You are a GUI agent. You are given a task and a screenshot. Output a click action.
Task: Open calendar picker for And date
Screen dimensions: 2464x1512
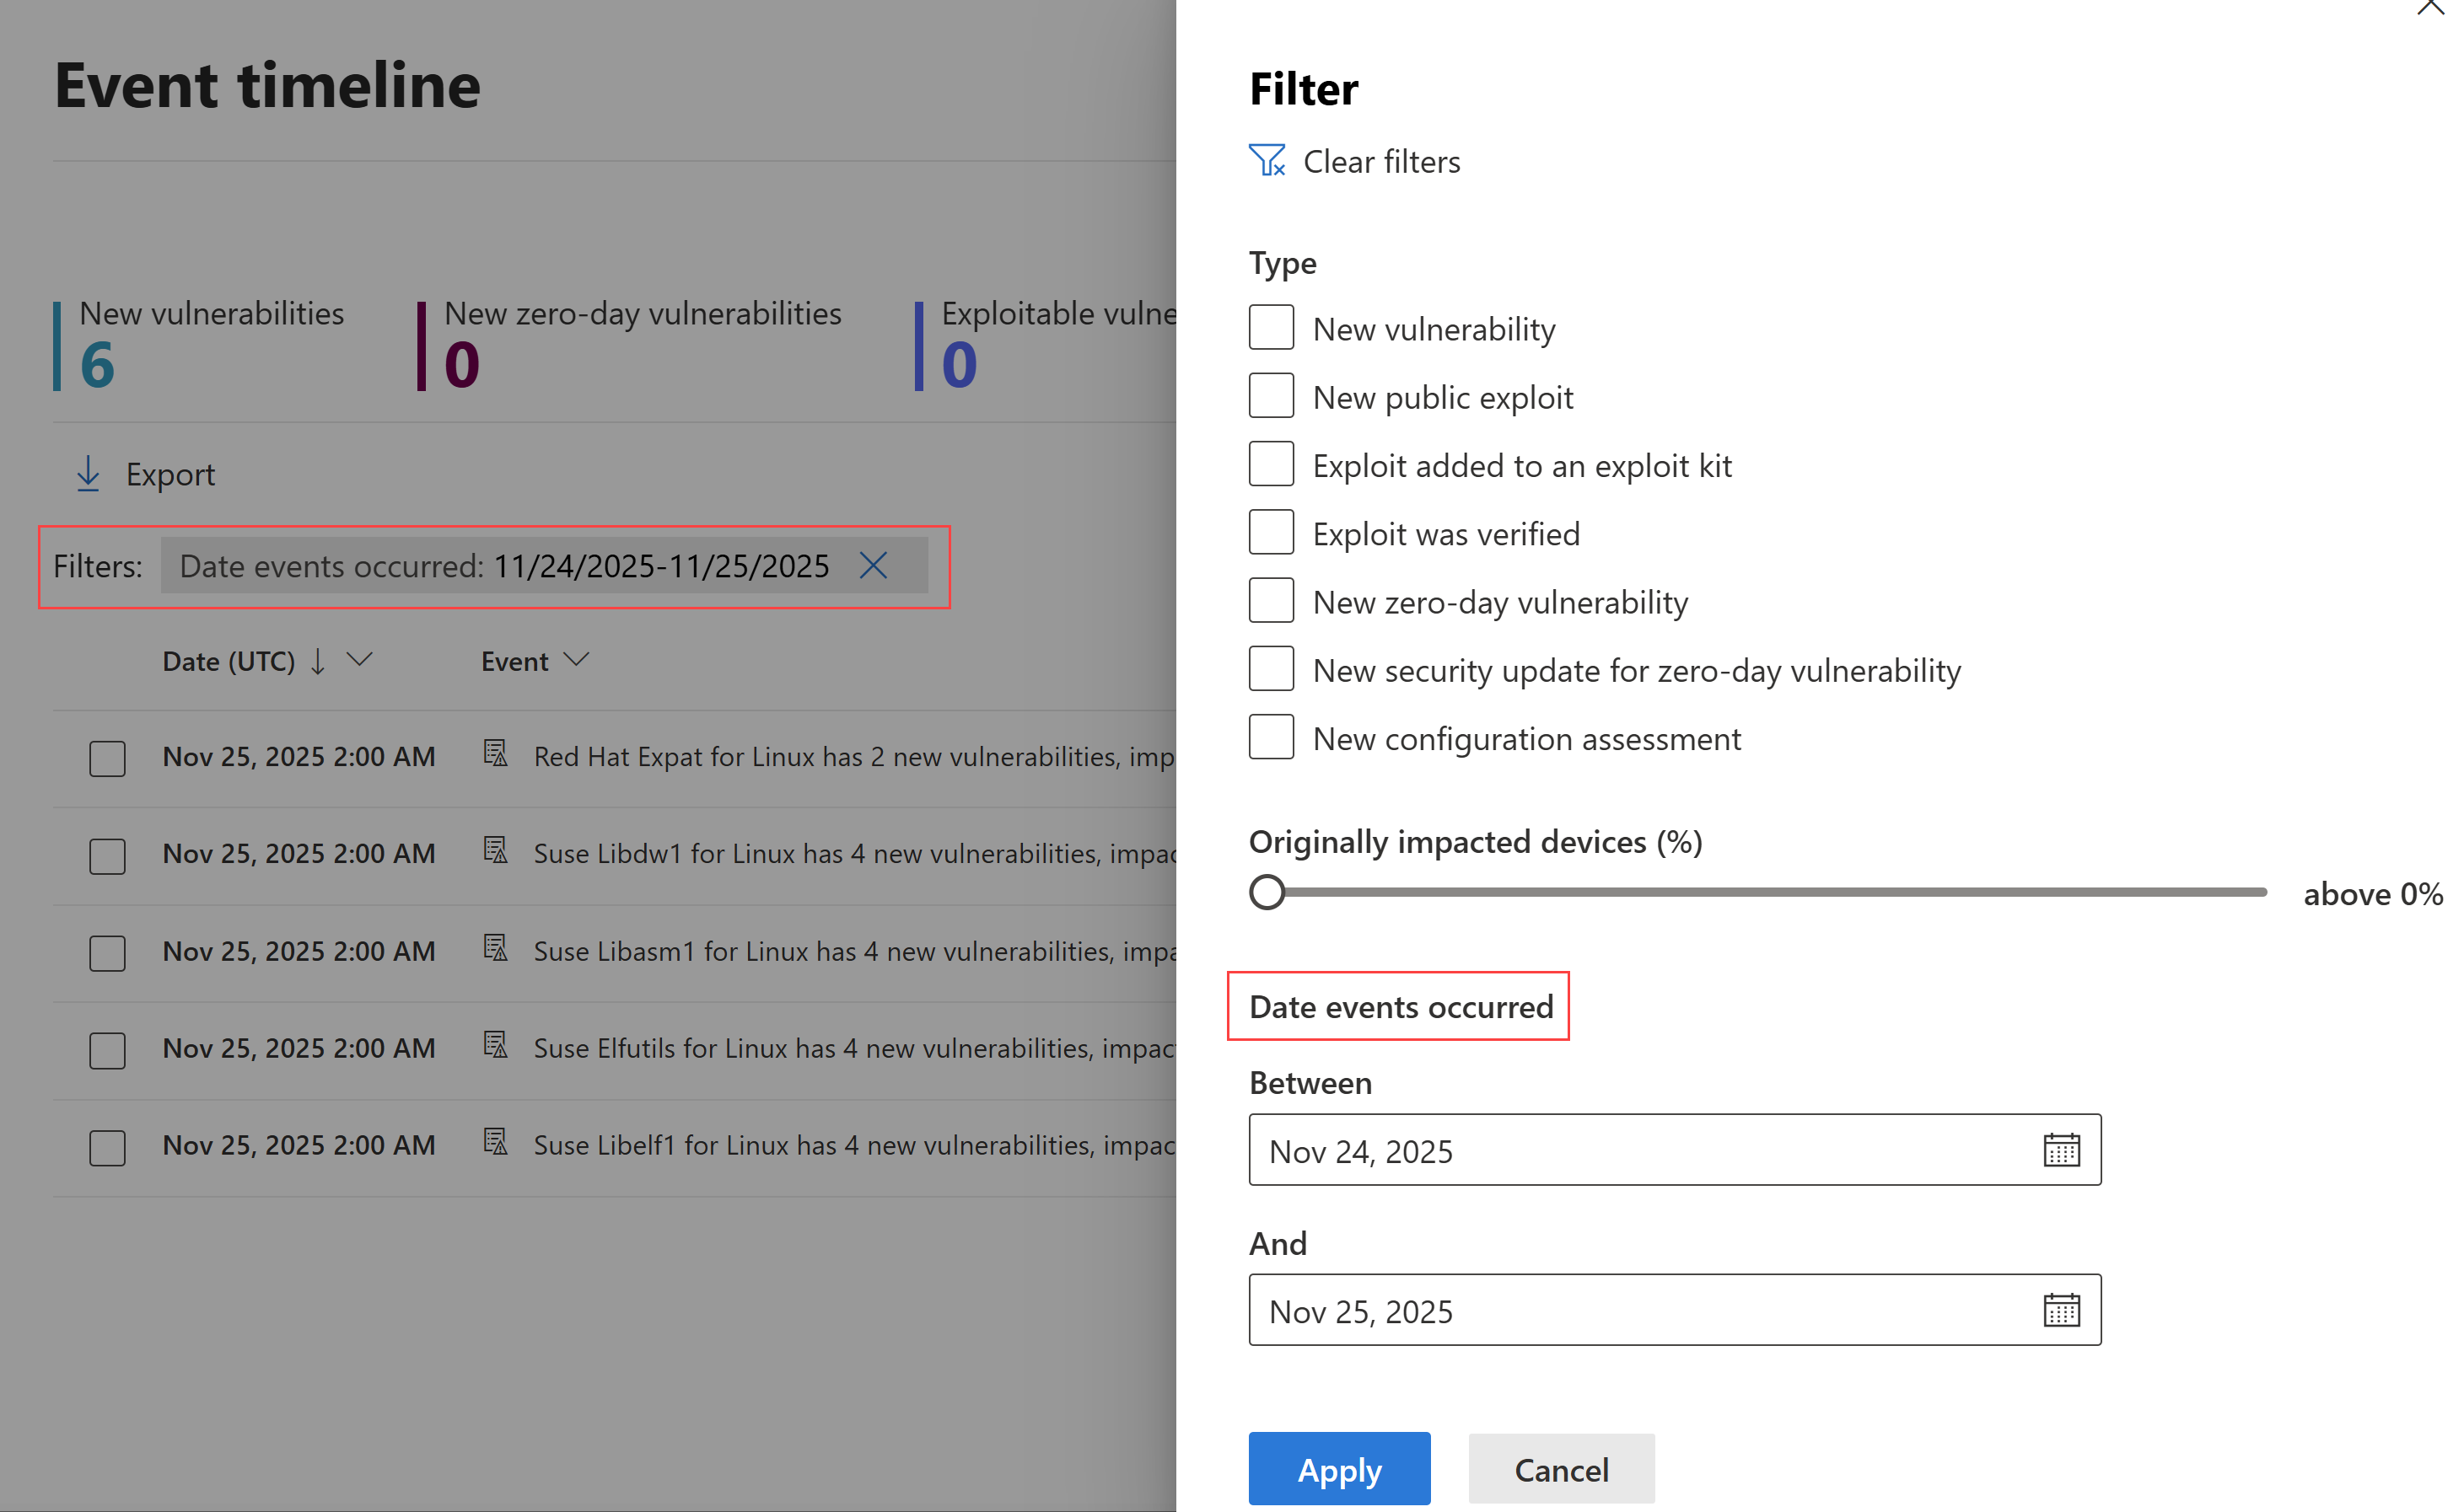pos(2060,1310)
